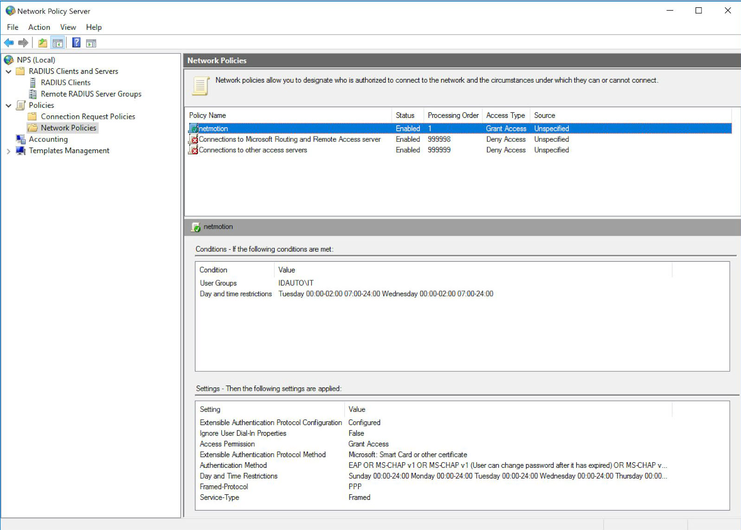Image resolution: width=741 pixels, height=530 pixels.
Task: Click the Network Policies open folder icon
Action: [32, 128]
